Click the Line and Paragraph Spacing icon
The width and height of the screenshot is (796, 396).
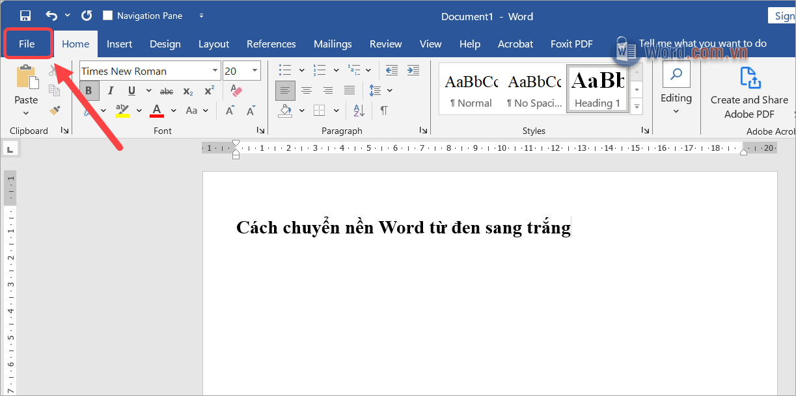point(375,90)
